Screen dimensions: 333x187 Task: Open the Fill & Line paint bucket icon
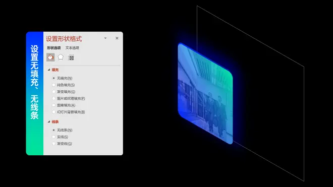(50, 57)
